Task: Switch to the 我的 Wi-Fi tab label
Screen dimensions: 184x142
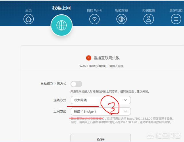Action: click(x=95, y=10)
